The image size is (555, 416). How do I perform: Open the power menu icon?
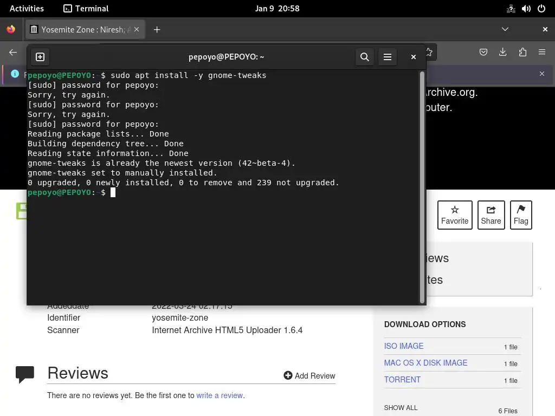tap(541, 9)
